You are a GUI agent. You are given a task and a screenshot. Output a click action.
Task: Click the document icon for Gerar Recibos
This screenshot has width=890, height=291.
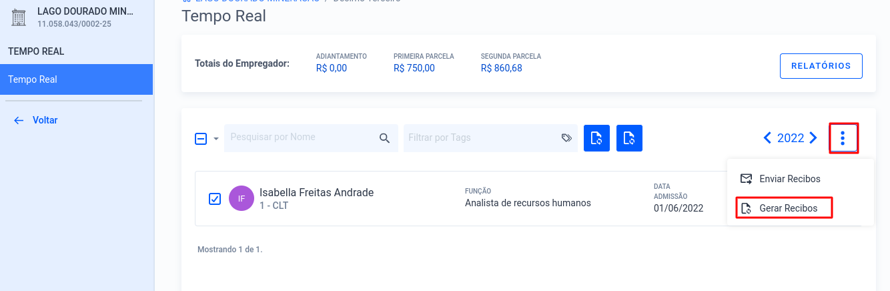click(x=747, y=208)
